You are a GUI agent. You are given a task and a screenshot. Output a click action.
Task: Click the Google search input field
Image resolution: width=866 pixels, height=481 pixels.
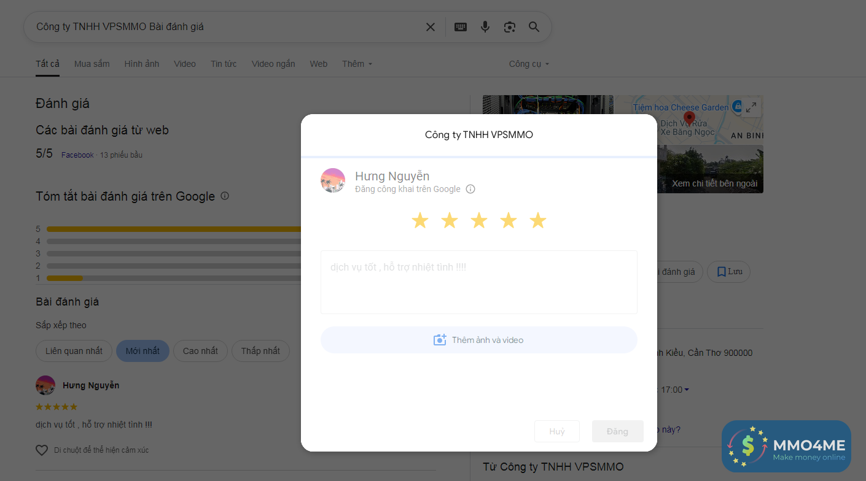click(x=227, y=27)
